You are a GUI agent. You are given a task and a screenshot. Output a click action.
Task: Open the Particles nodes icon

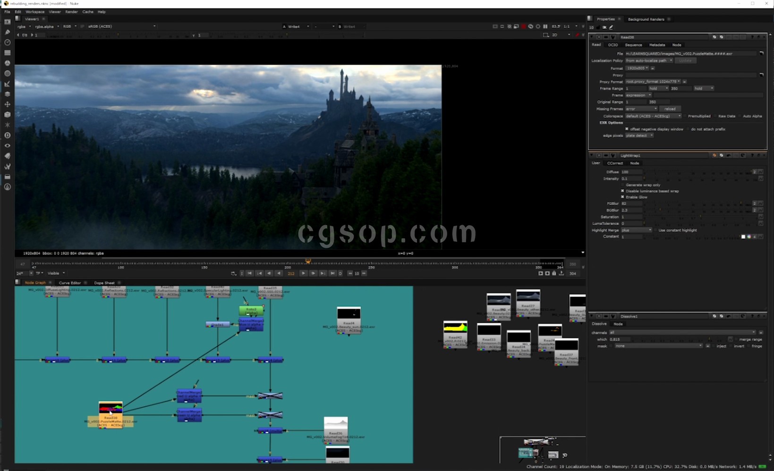point(7,125)
